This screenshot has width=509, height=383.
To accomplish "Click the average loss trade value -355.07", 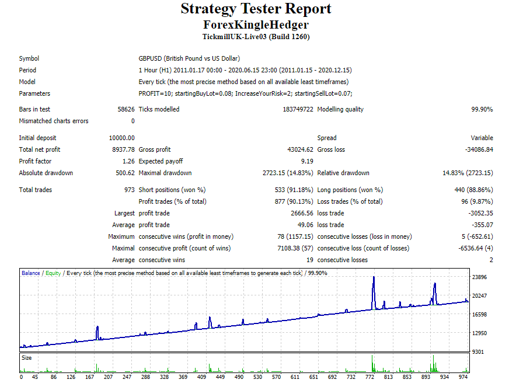I will tap(482, 225).
